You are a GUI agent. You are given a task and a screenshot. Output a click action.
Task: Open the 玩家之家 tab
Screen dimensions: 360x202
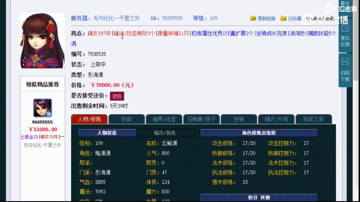tap(314, 119)
